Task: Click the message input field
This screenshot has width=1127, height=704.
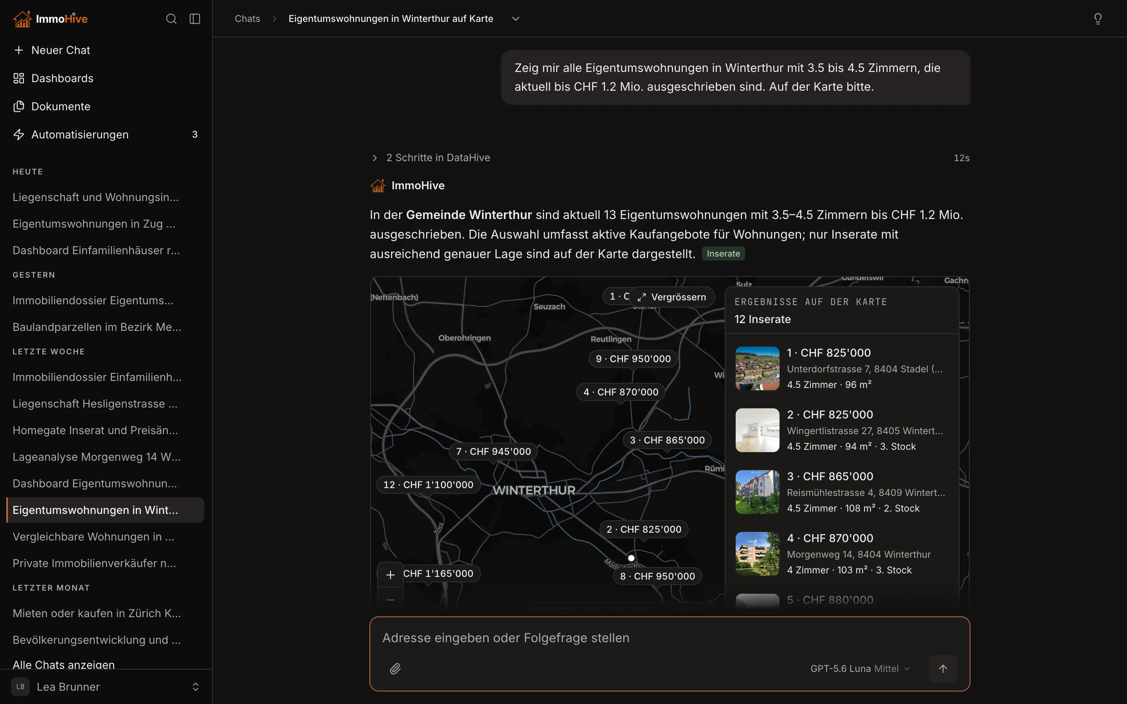Action: tap(669, 638)
